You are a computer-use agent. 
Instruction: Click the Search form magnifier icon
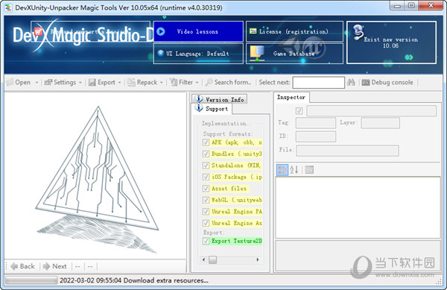[x=209, y=83]
